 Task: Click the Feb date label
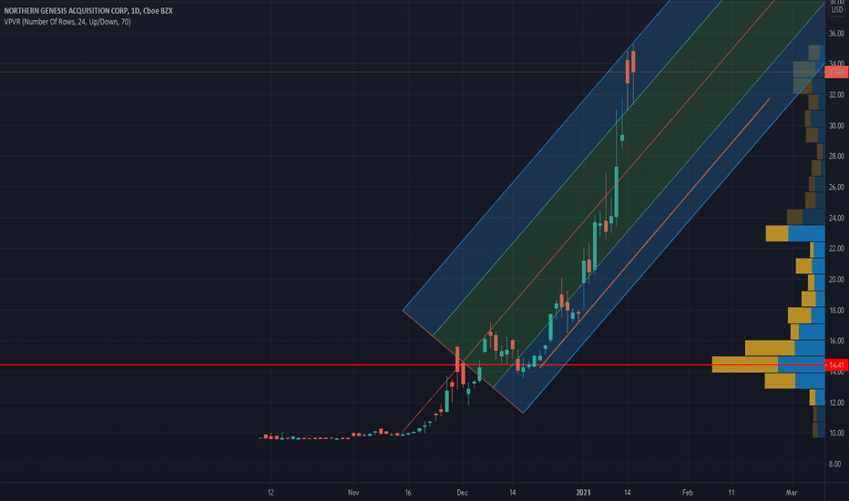pos(687,492)
